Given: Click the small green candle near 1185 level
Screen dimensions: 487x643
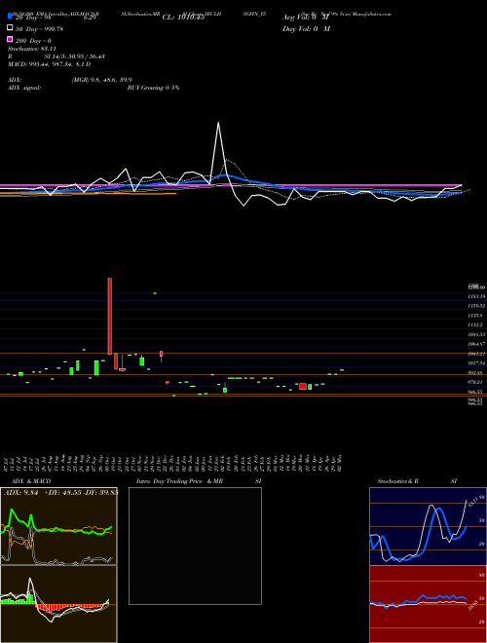Looking at the screenshot, I should click(155, 293).
